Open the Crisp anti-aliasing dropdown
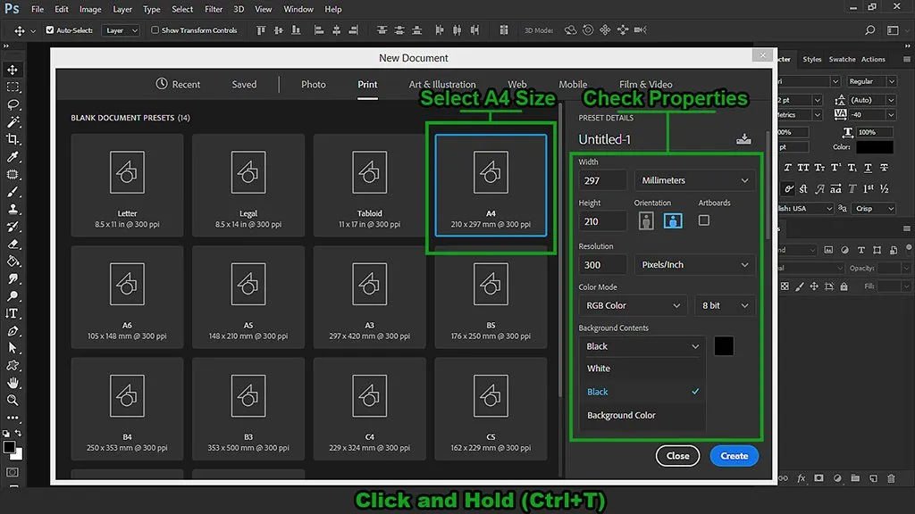The width and height of the screenshot is (915, 514). pos(874,208)
